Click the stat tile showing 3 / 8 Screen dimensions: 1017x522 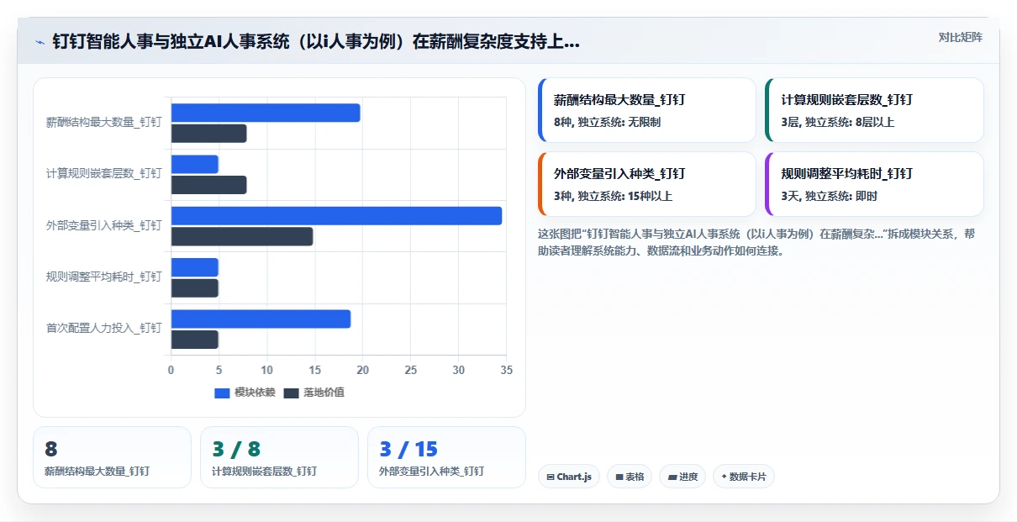(x=279, y=457)
